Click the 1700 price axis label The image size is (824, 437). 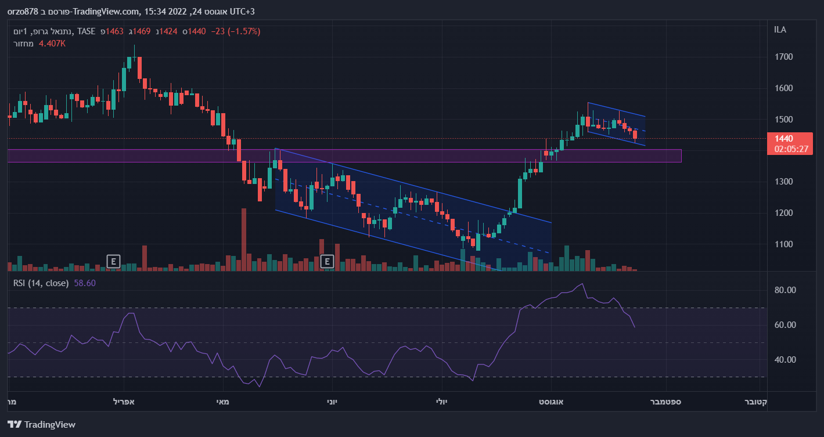click(x=783, y=57)
